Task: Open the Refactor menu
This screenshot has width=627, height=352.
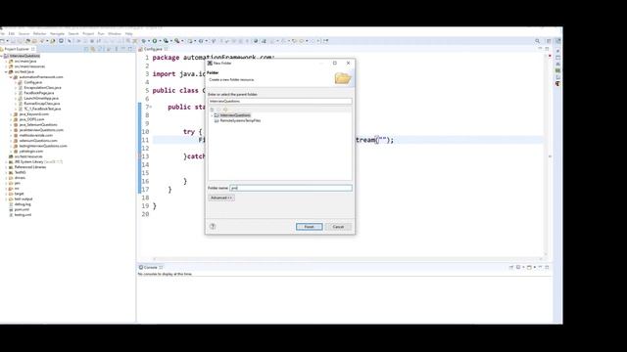Action: click(39, 34)
